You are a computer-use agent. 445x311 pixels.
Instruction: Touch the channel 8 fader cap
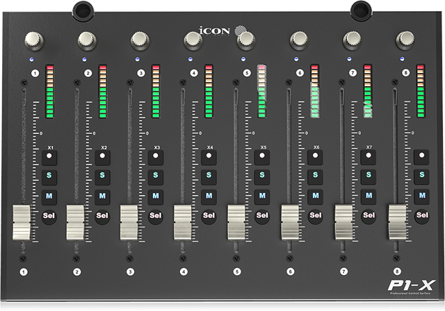(x=397, y=222)
